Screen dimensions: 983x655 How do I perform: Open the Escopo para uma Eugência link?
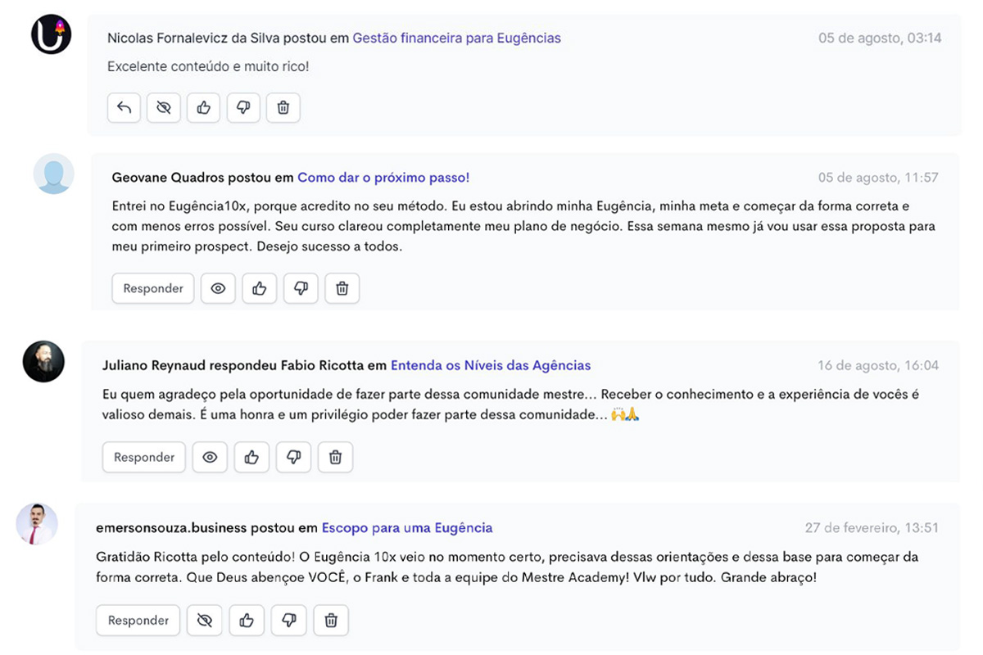[407, 527]
